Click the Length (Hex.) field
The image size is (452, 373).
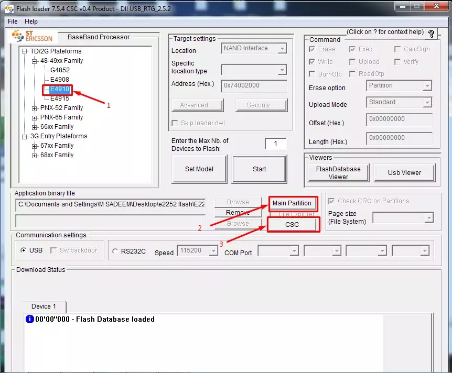(399, 138)
